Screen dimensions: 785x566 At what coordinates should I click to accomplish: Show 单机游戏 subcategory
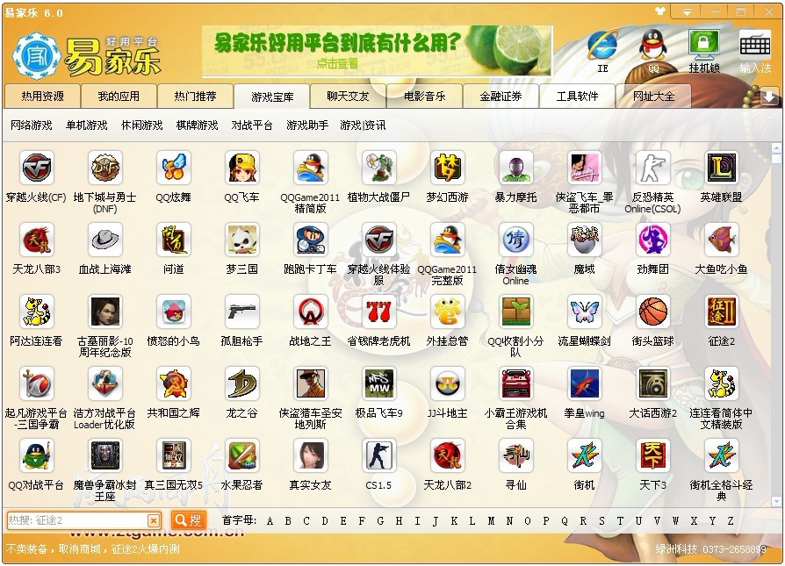87,125
